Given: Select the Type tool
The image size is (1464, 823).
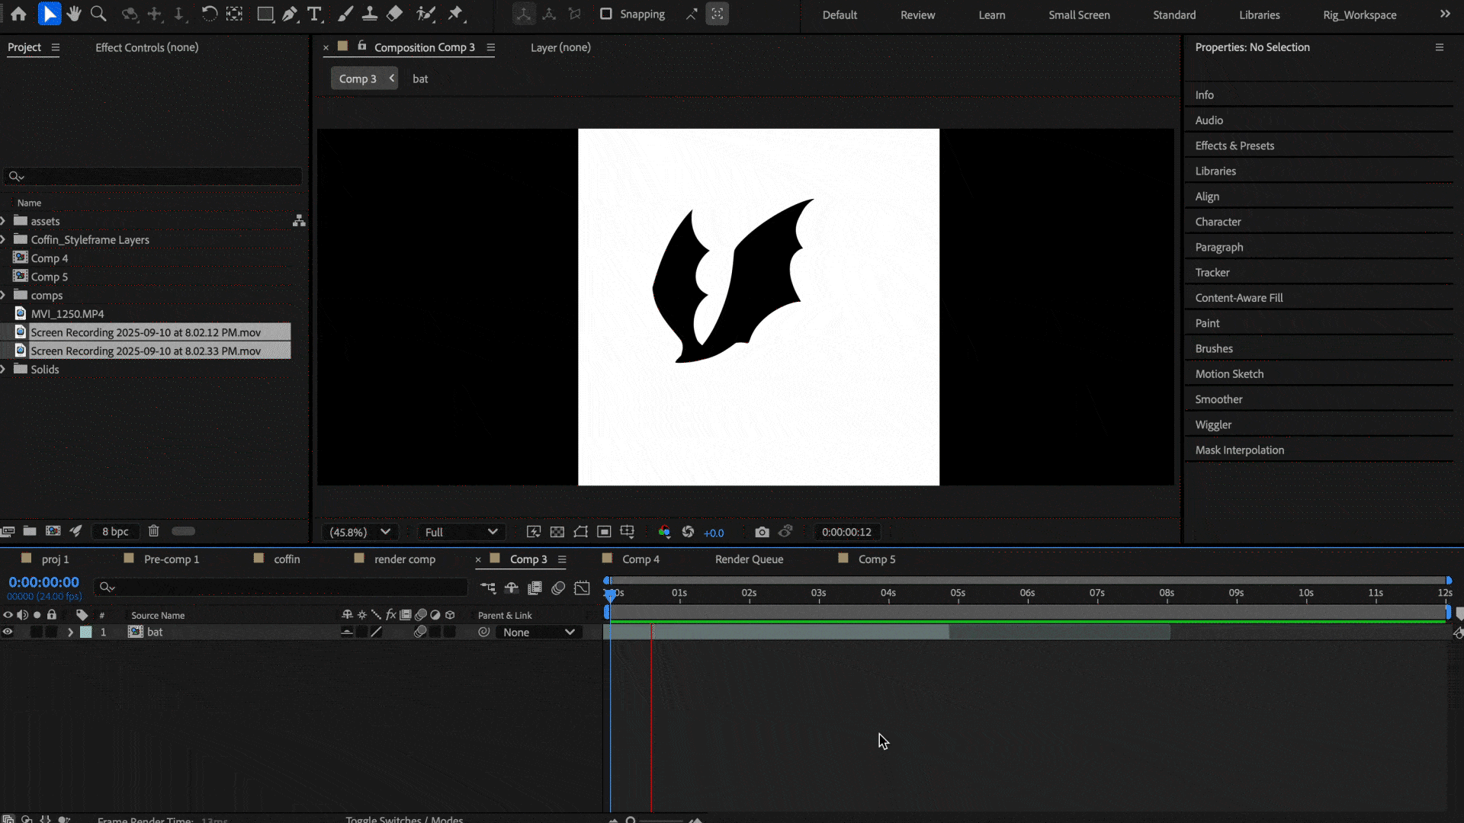Looking at the screenshot, I should click(x=314, y=14).
